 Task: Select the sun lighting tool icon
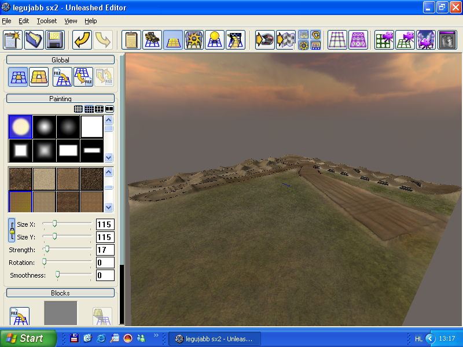pyautogui.click(x=215, y=40)
